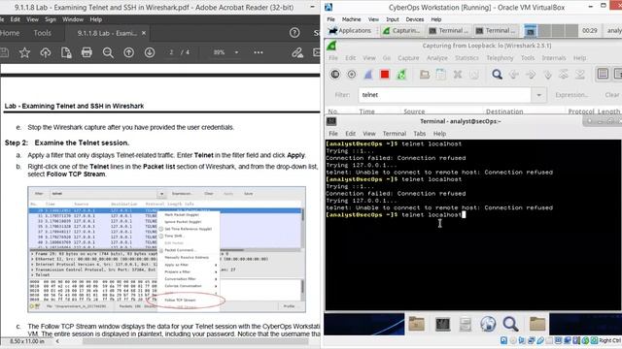The image size is (622, 349).
Task: Select the first Terminal taskbar button
Action: pyautogui.click(x=449, y=30)
